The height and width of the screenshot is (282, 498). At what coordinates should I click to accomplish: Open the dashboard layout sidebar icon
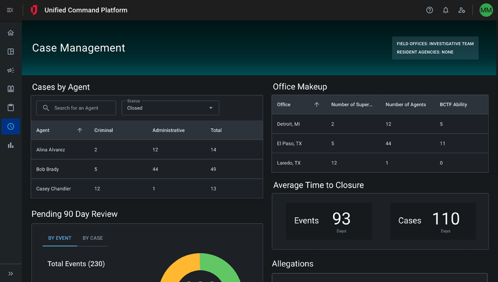point(11,52)
